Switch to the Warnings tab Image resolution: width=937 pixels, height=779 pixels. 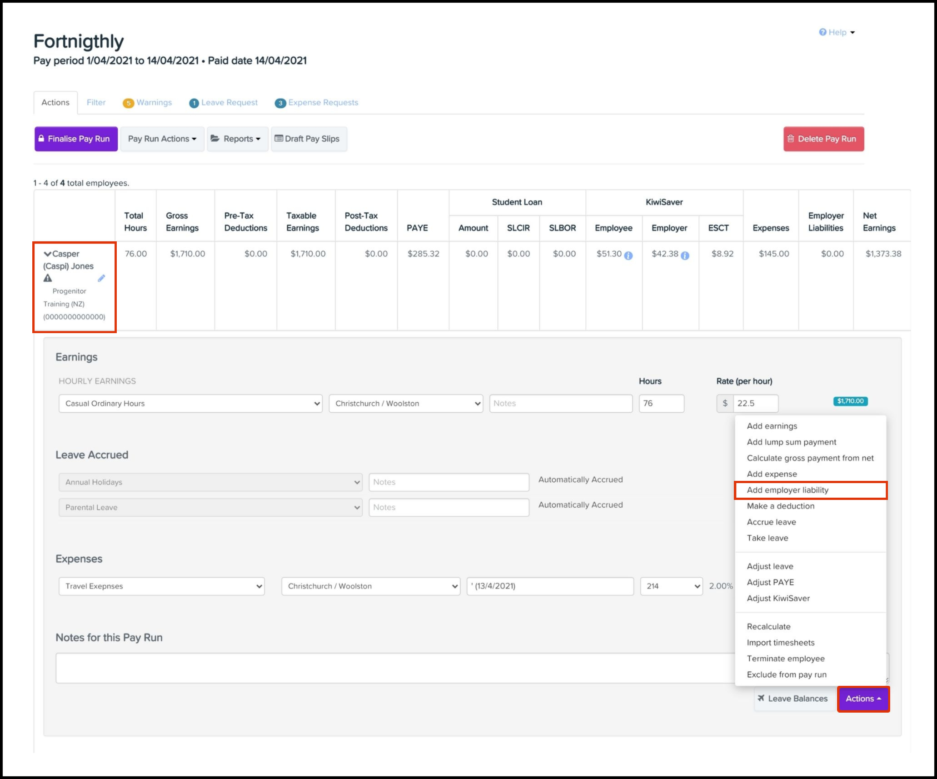148,103
